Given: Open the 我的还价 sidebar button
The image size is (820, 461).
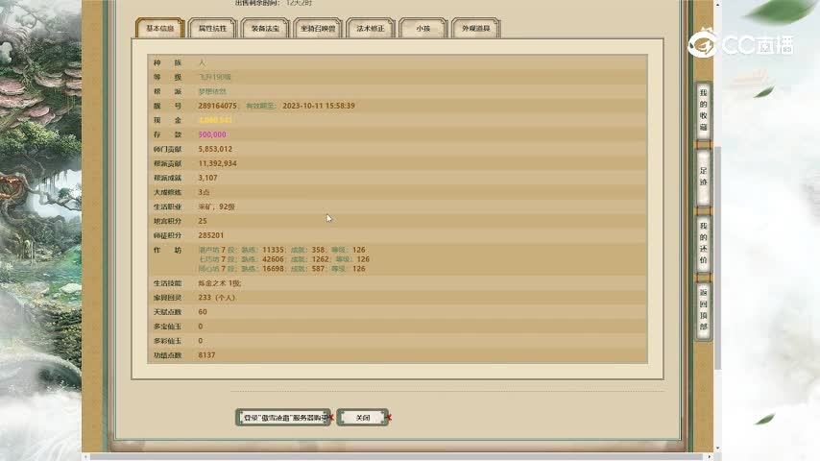Looking at the screenshot, I should pos(703,243).
